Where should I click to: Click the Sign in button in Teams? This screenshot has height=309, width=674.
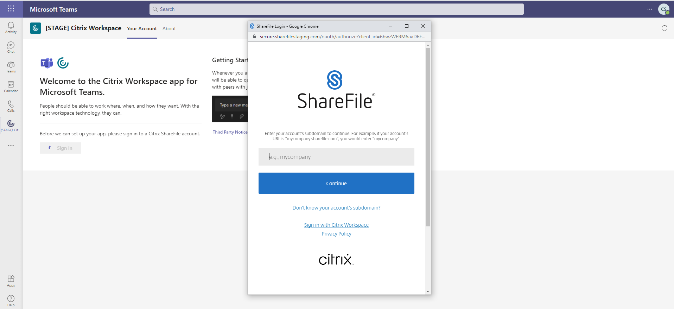[x=61, y=148]
